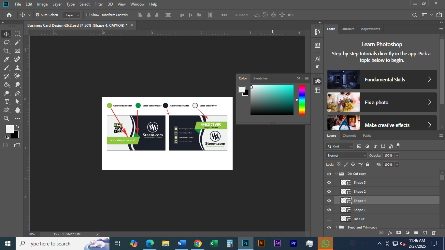Image resolution: width=445 pixels, height=250 pixels.
Task: Select the Clone Stamp tool
Action: (x=17, y=68)
